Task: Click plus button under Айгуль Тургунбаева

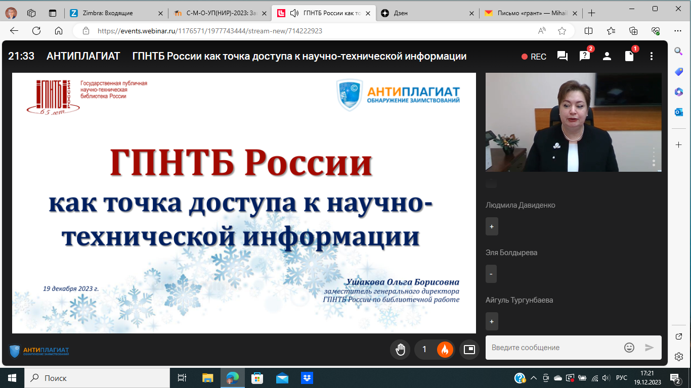Action: (492, 321)
